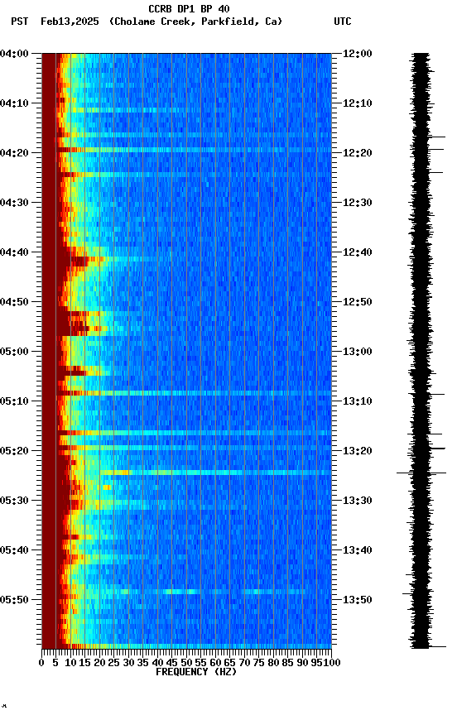Select the 65 Hz frequency axis label

230,663
